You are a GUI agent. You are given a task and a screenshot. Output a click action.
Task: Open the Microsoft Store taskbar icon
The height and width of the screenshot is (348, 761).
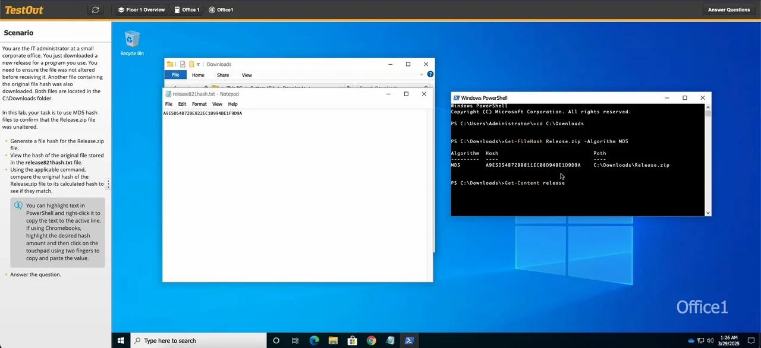tap(352, 340)
